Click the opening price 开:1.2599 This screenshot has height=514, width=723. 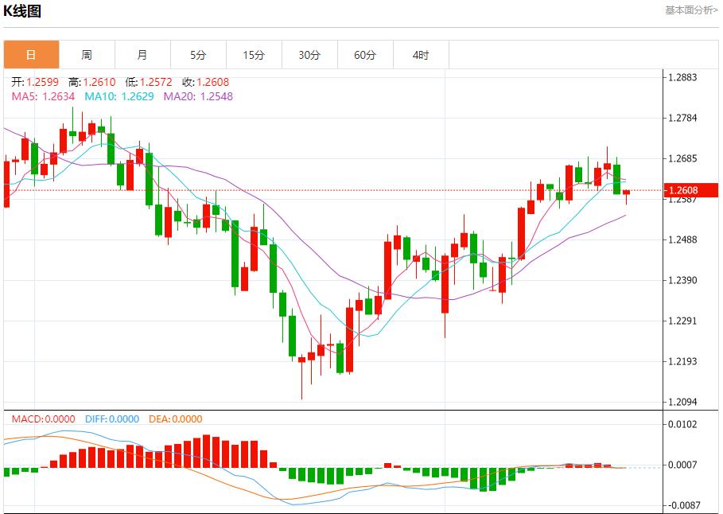coord(35,82)
